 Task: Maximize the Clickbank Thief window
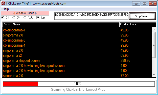point(144,4)
